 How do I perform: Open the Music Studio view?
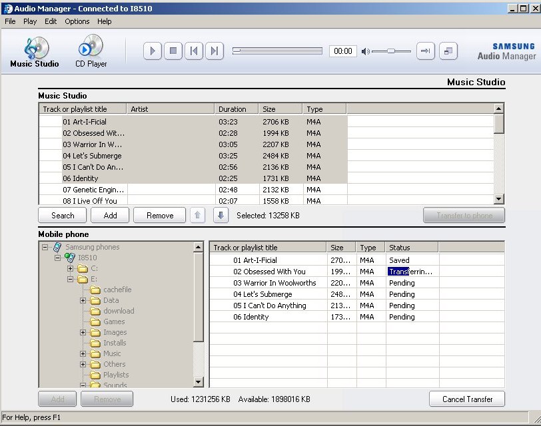click(x=34, y=53)
